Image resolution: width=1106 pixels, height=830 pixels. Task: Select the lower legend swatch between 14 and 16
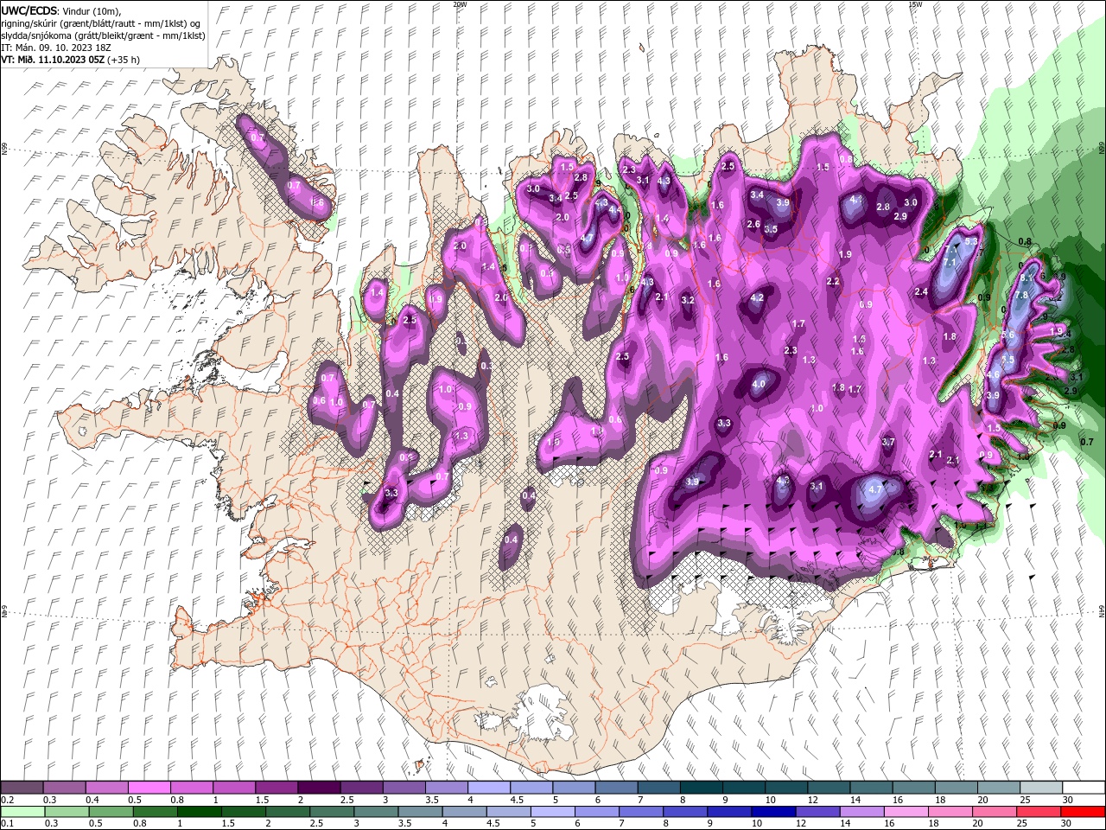861,812
